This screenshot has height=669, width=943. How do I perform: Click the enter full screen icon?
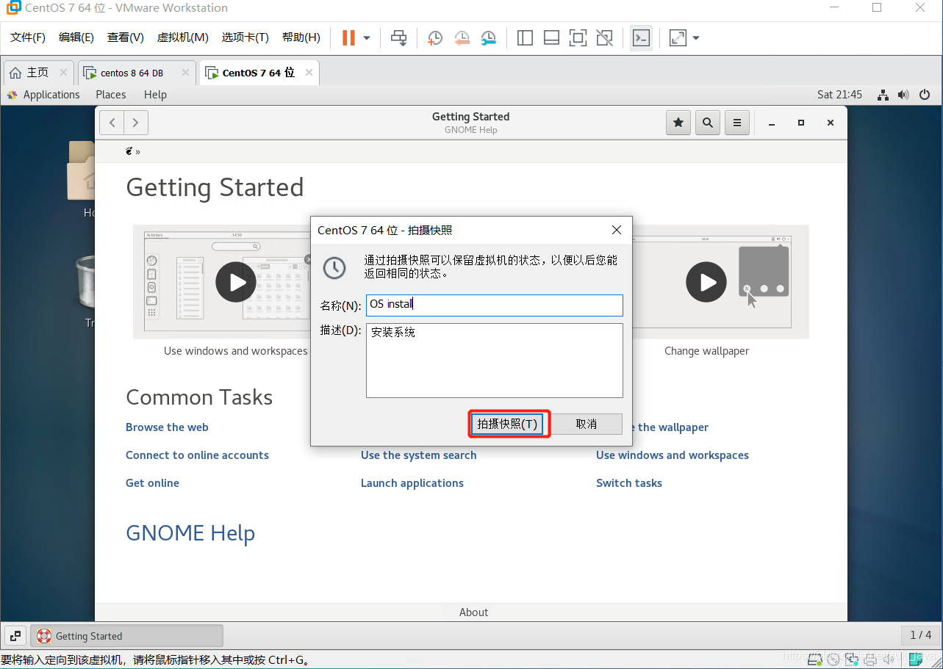point(578,37)
